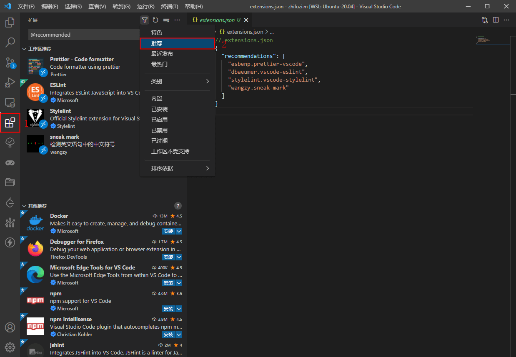Open Microsoft Edge Tools install dropdown arrow
The height and width of the screenshot is (357, 516).
(x=179, y=283)
